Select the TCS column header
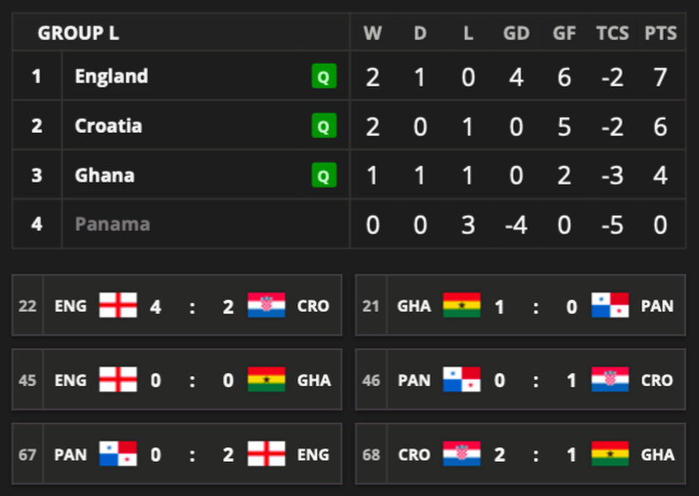The height and width of the screenshot is (496, 699). 612,33
